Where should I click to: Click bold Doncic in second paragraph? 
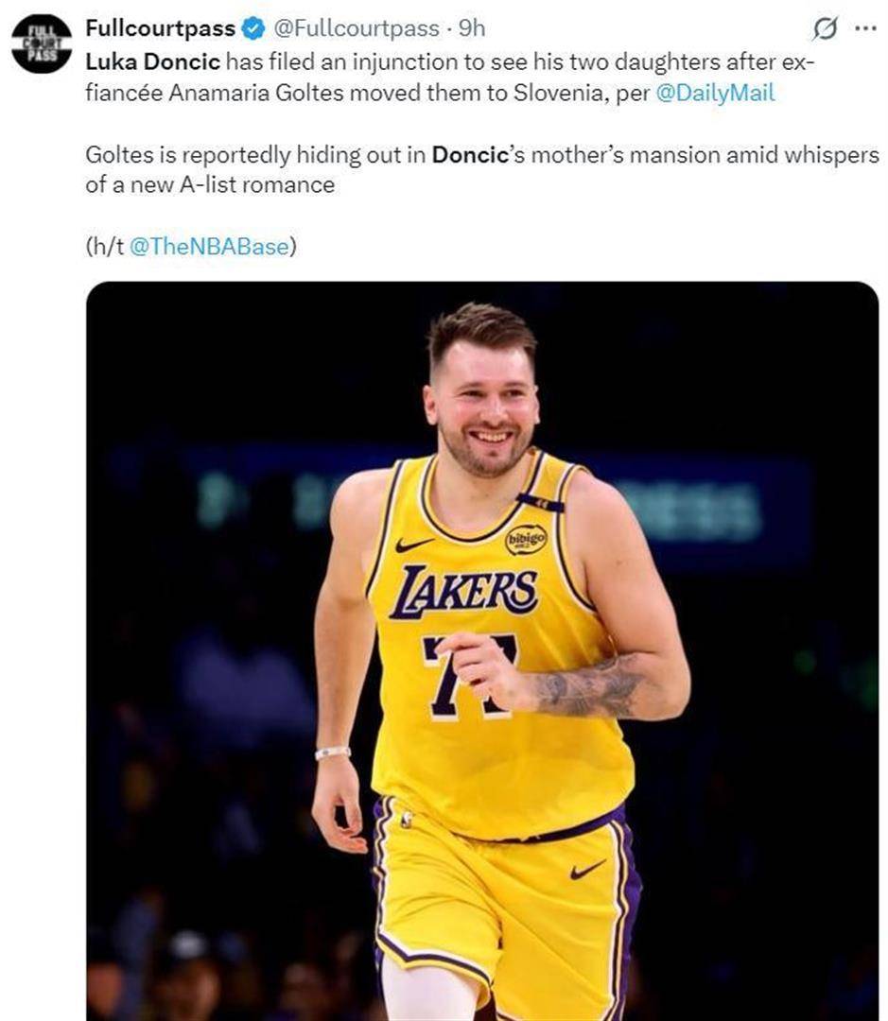coord(470,154)
